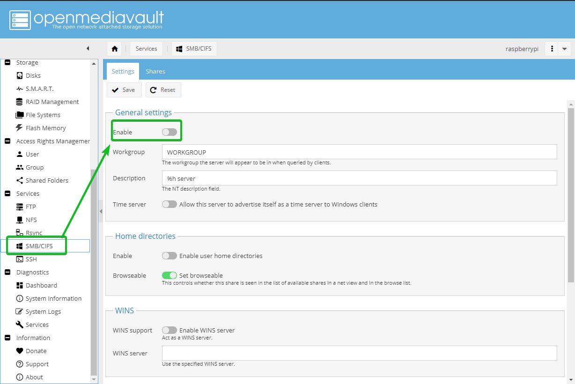Click the Windows icon in SMB/CIFS breadcrumb
The image size is (575, 384).
tap(179, 49)
